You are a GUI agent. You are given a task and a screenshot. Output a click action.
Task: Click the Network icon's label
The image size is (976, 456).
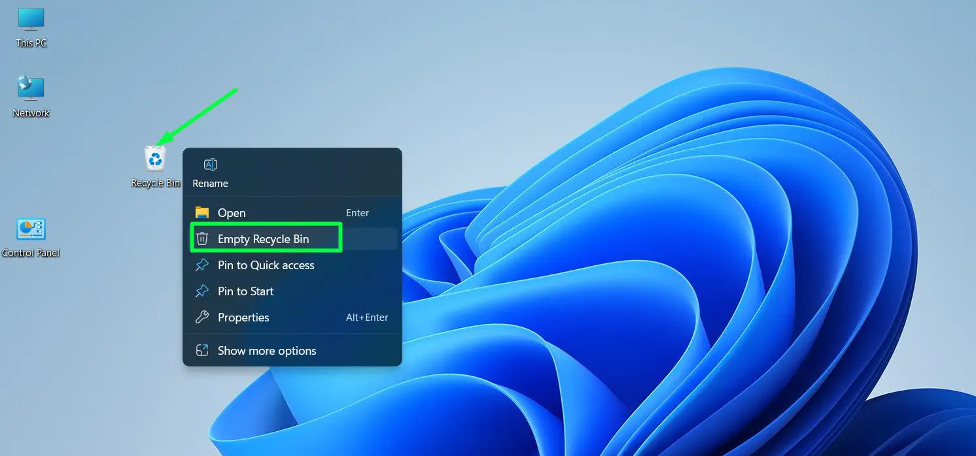pos(31,112)
